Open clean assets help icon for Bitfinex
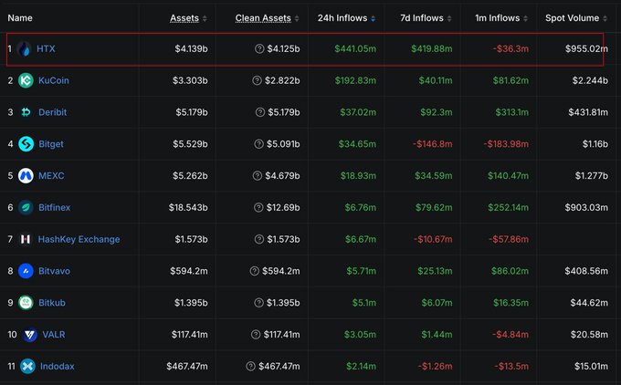This screenshot has height=385, width=621. (x=258, y=207)
